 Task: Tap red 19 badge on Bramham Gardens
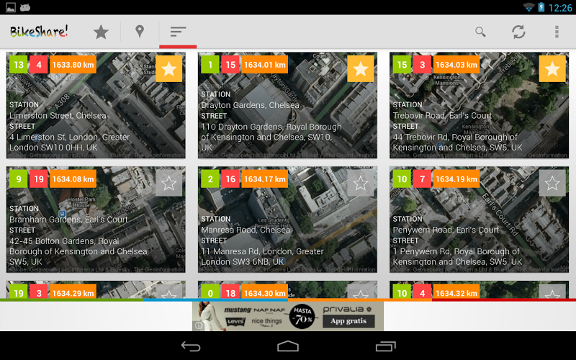[x=39, y=179]
